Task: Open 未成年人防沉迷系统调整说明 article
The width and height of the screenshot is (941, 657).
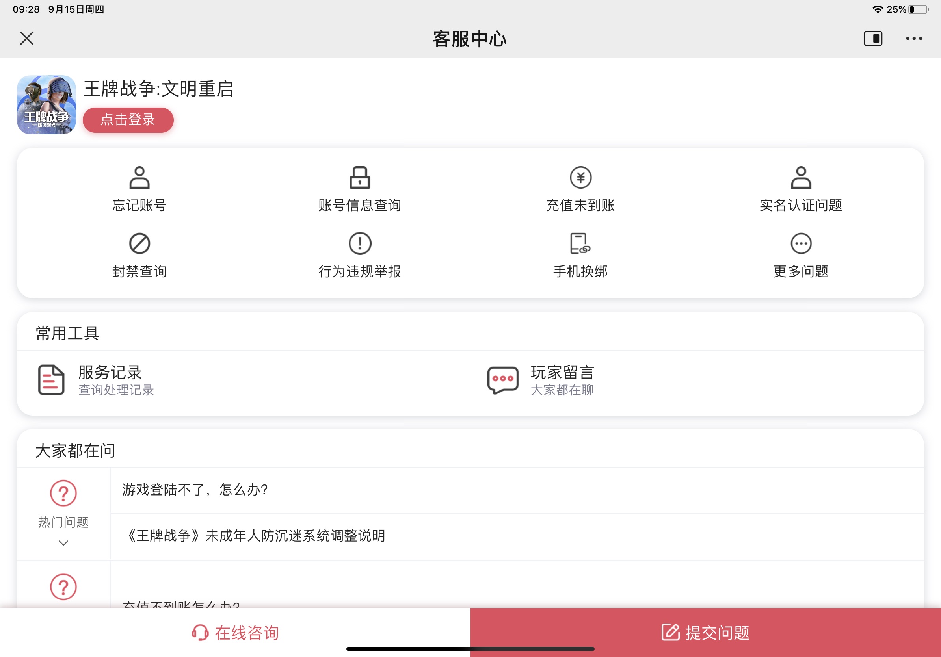Action: 517,536
